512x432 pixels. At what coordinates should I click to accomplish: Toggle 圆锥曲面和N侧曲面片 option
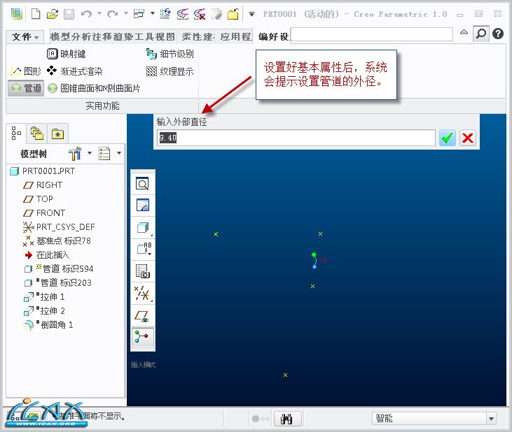(94, 88)
